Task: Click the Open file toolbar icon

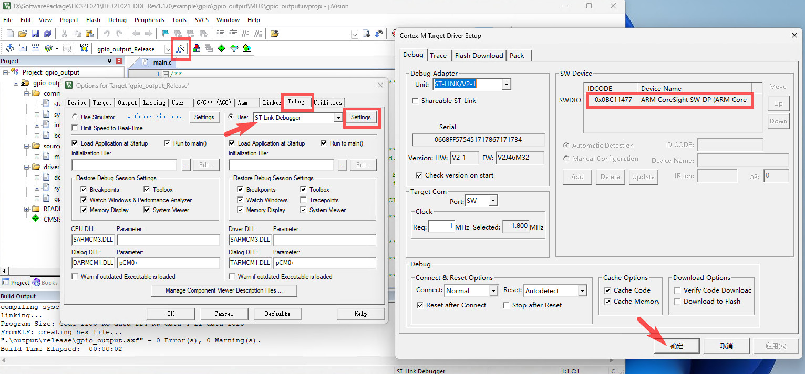Action: (x=23, y=34)
